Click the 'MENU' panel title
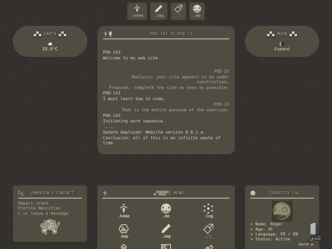The height and width of the screenshot is (249, 332). [178, 193]
